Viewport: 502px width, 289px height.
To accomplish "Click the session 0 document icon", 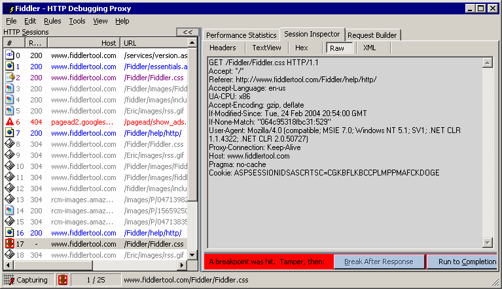I will coord(10,55).
